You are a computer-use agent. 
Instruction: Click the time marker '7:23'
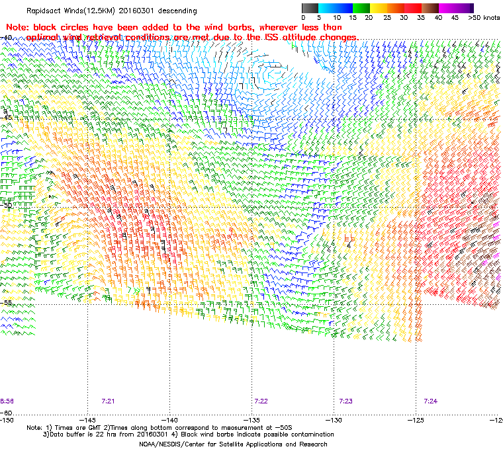click(x=345, y=401)
